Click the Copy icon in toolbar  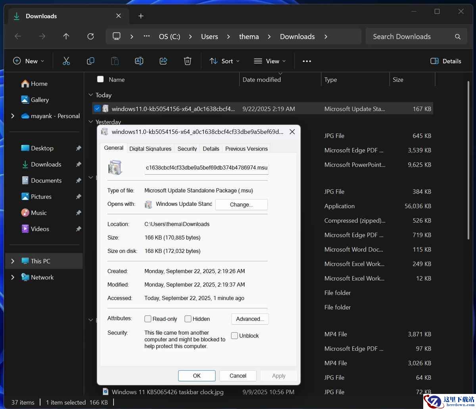point(90,61)
